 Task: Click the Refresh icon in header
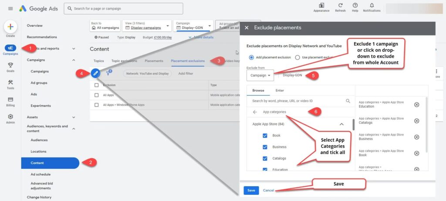[340, 6]
